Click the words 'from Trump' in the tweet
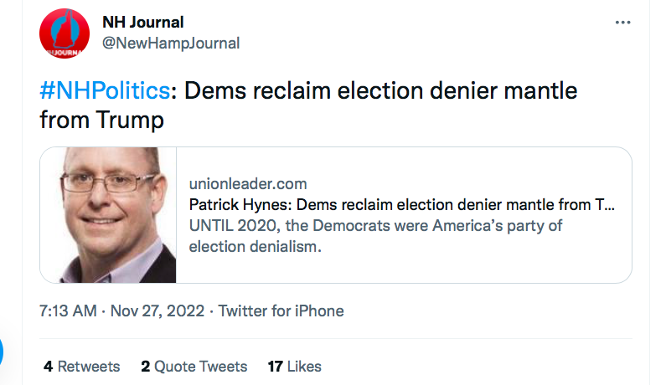The image size is (666, 385). (101, 120)
